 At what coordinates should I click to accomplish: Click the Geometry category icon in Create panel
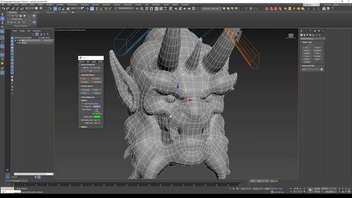(x=301, y=35)
